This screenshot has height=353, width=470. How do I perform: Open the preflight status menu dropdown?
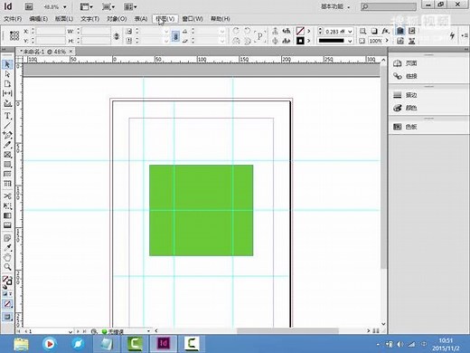(148, 331)
